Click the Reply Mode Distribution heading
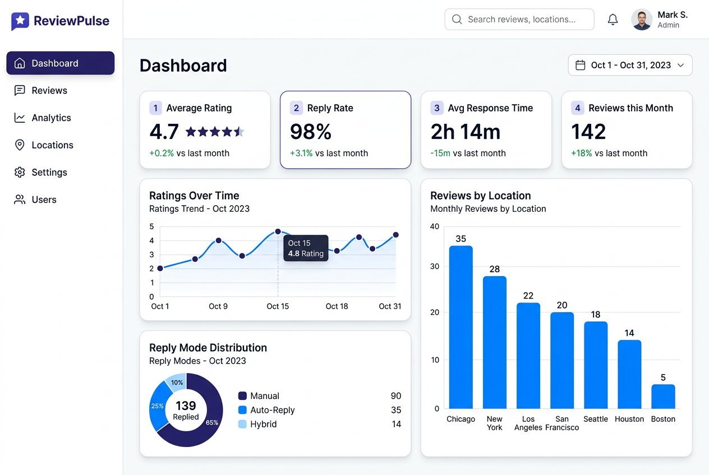709x475 pixels. 208,347
